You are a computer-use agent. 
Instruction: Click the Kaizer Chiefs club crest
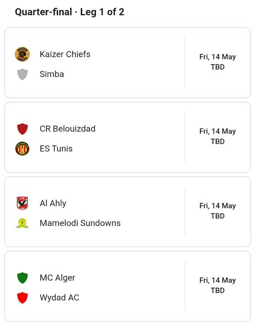point(22,54)
